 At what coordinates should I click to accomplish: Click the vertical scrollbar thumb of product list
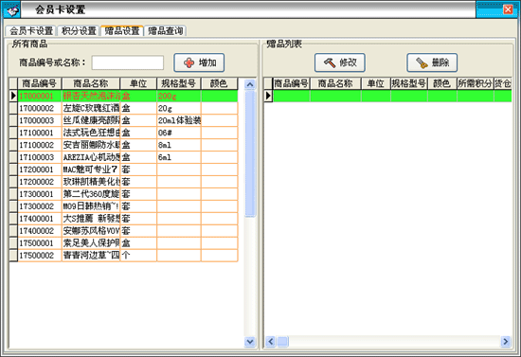coord(250,153)
